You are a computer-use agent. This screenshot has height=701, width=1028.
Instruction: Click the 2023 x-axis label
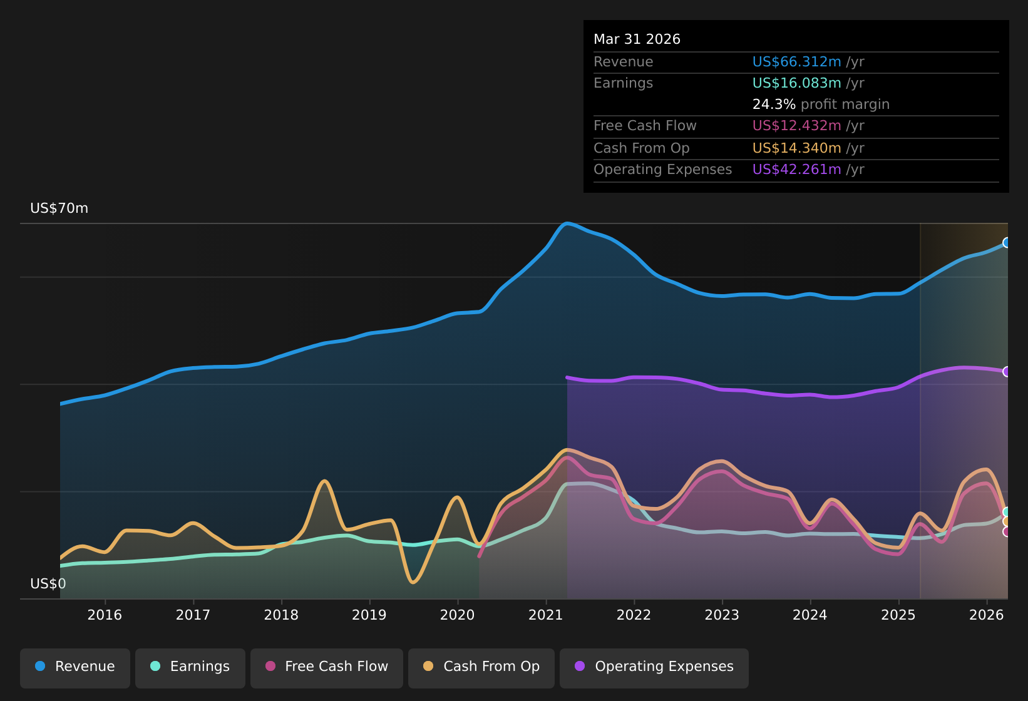722,615
